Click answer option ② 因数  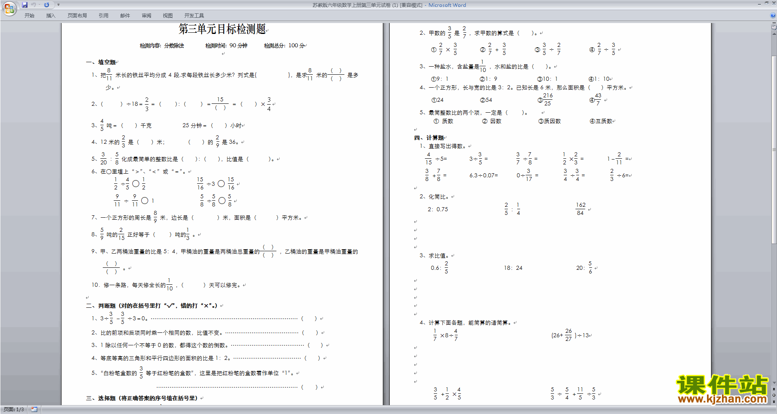click(x=492, y=121)
